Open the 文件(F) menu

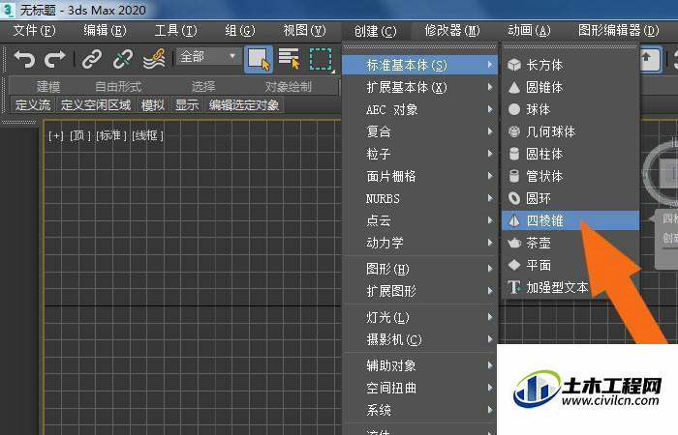point(34,31)
